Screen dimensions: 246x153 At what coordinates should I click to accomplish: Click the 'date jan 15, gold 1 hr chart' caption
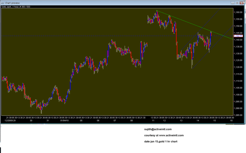point(160,141)
